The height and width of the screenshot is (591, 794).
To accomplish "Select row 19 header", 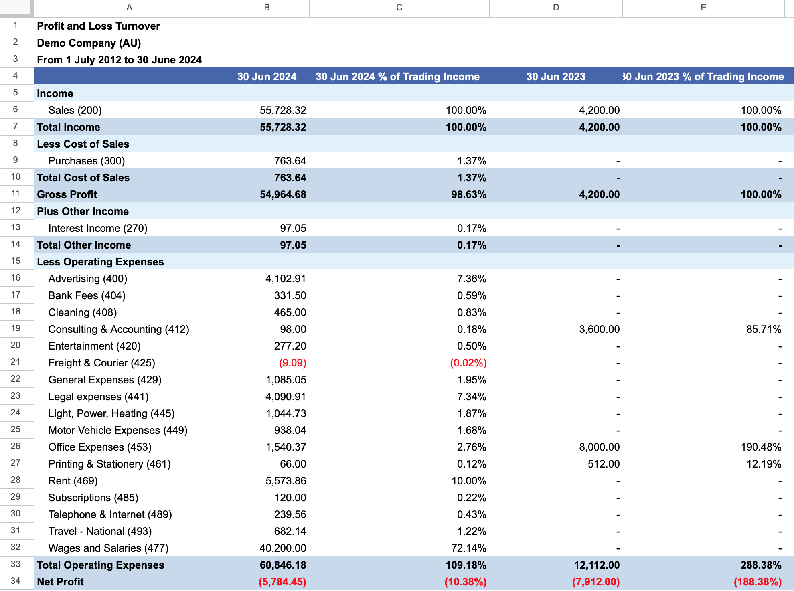I will point(16,328).
